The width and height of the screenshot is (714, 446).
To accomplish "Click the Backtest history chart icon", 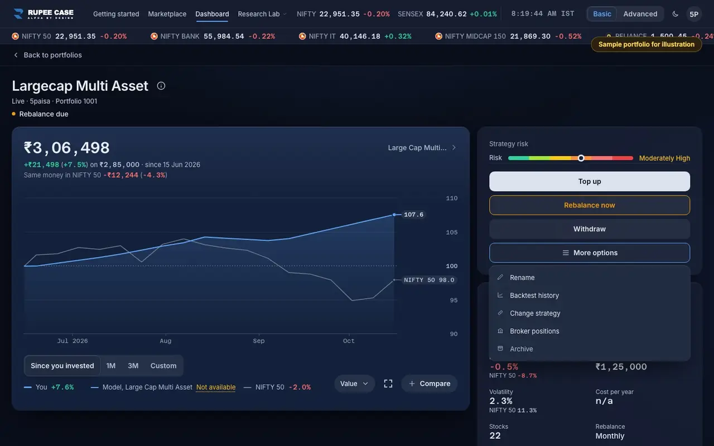I will click(x=500, y=295).
